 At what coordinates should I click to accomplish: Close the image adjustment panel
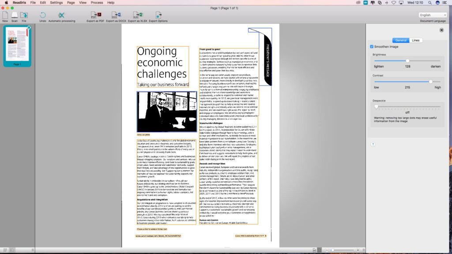point(441,30)
